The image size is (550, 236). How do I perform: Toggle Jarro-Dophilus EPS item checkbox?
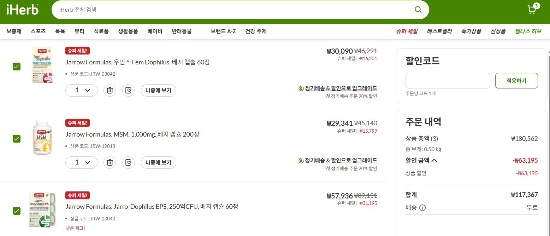[x=17, y=211]
